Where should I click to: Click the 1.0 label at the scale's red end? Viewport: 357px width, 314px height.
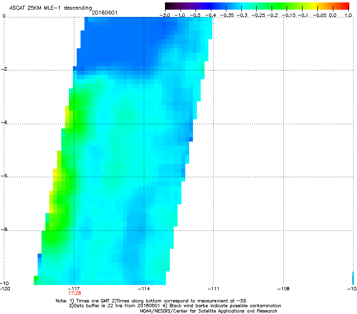[348, 15]
